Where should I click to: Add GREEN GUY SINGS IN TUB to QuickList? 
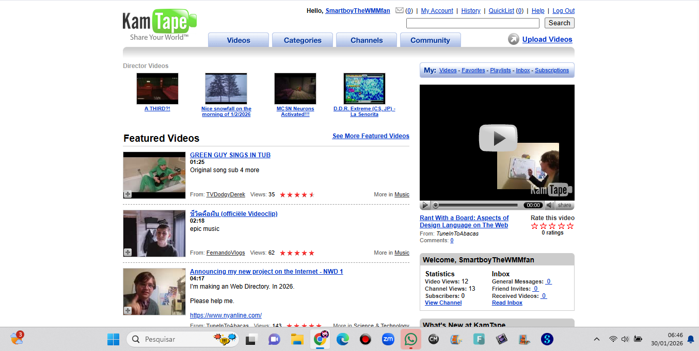point(128,194)
